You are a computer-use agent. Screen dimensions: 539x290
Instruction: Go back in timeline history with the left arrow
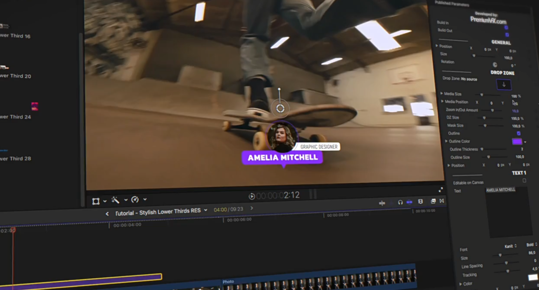coord(107,214)
